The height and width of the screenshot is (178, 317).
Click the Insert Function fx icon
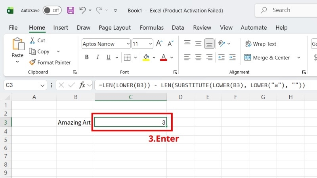tap(82, 85)
